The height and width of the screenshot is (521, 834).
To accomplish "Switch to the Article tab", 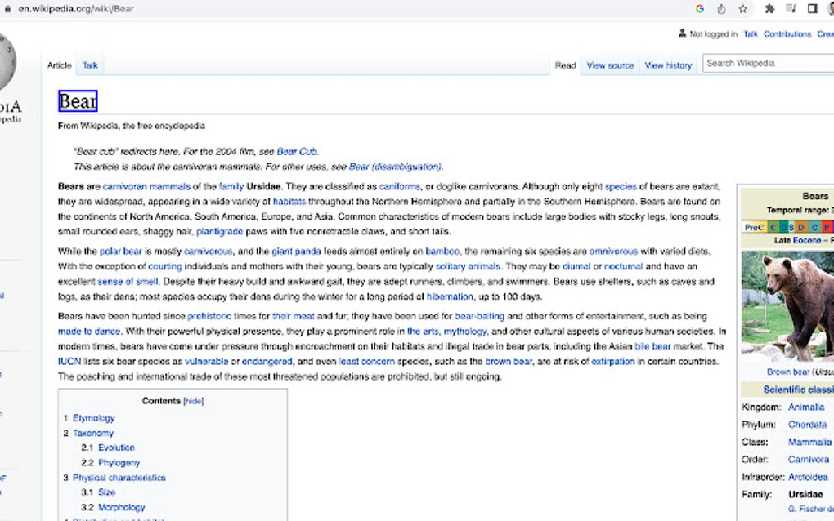I will [59, 65].
